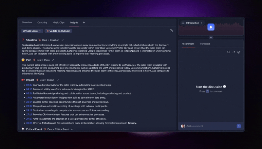The height and width of the screenshot is (149, 262).
Task: Click HubSpot icon next to Impact
Action: (37, 80)
